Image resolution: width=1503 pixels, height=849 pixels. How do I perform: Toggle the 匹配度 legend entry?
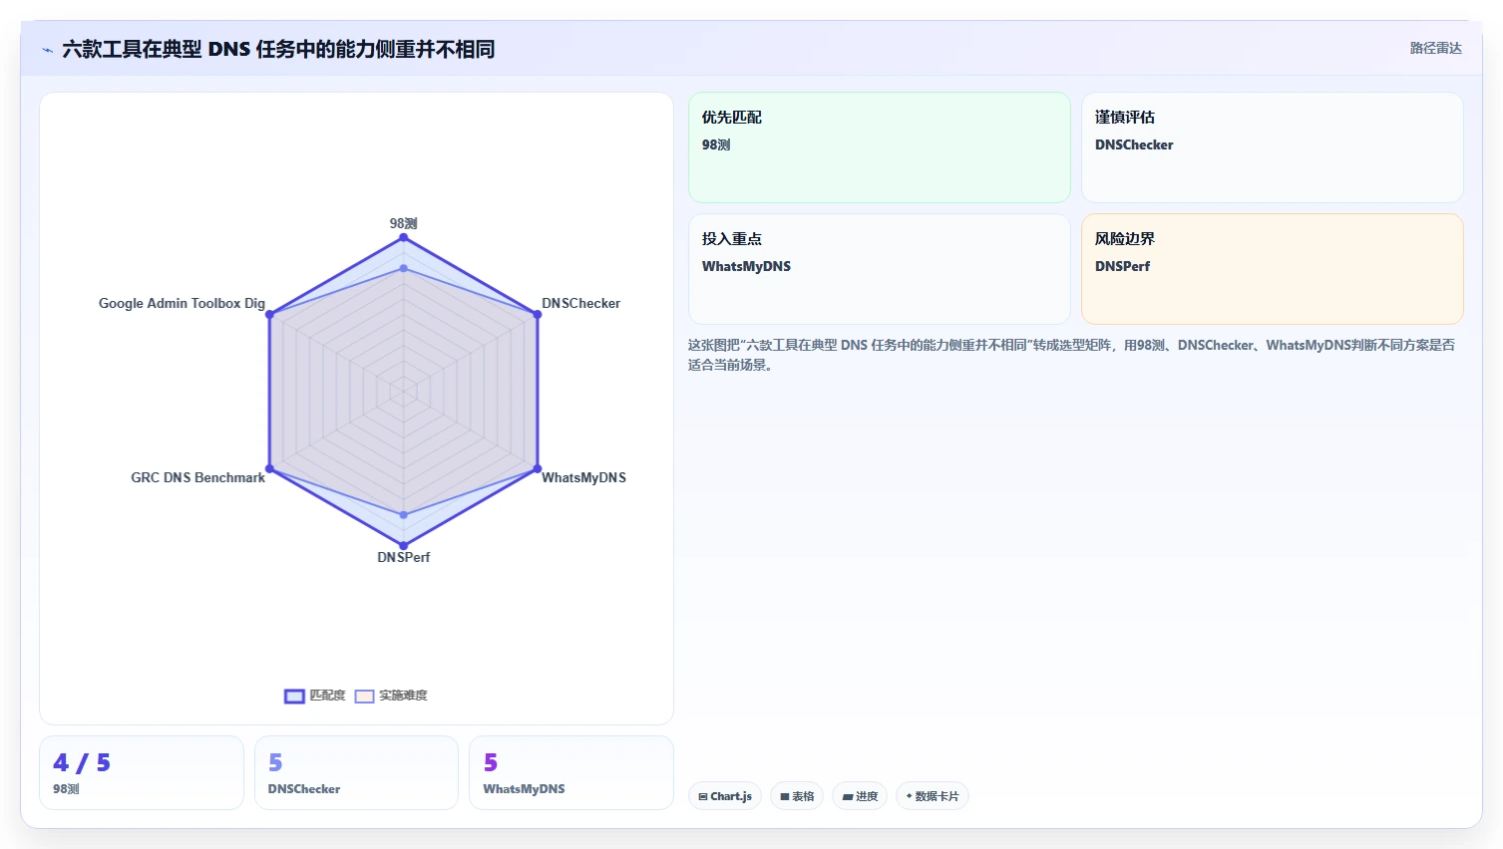(315, 696)
